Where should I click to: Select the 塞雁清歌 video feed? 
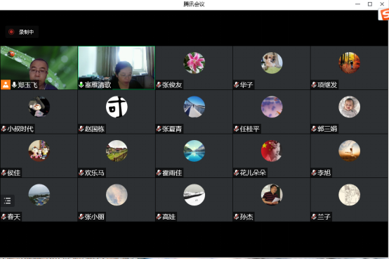[117, 68]
